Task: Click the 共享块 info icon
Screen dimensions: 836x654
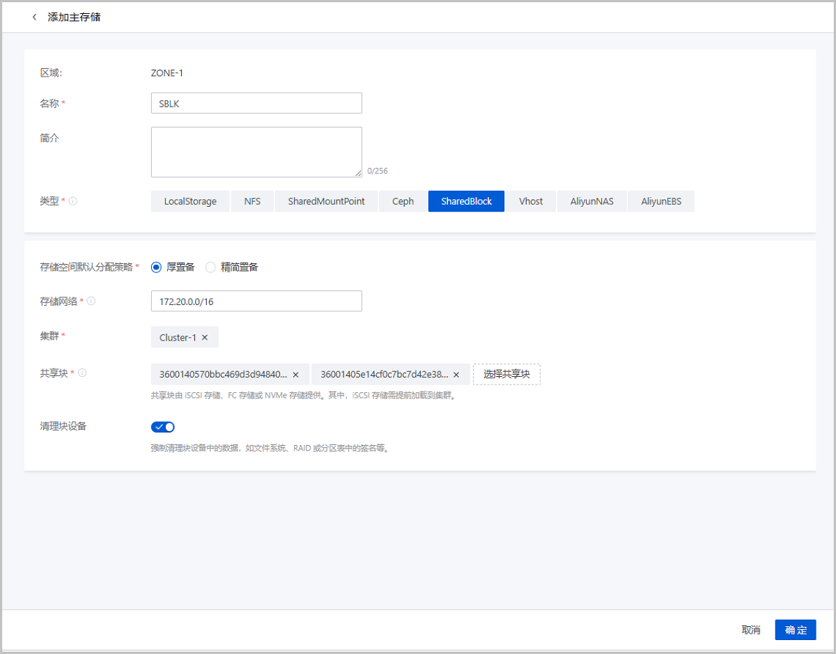Action: coord(82,372)
